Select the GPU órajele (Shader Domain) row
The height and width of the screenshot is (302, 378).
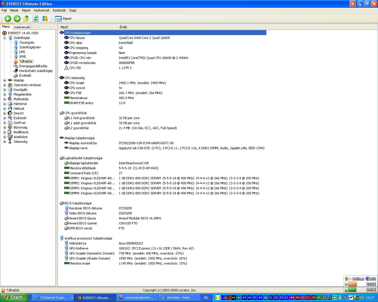pos(162,258)
